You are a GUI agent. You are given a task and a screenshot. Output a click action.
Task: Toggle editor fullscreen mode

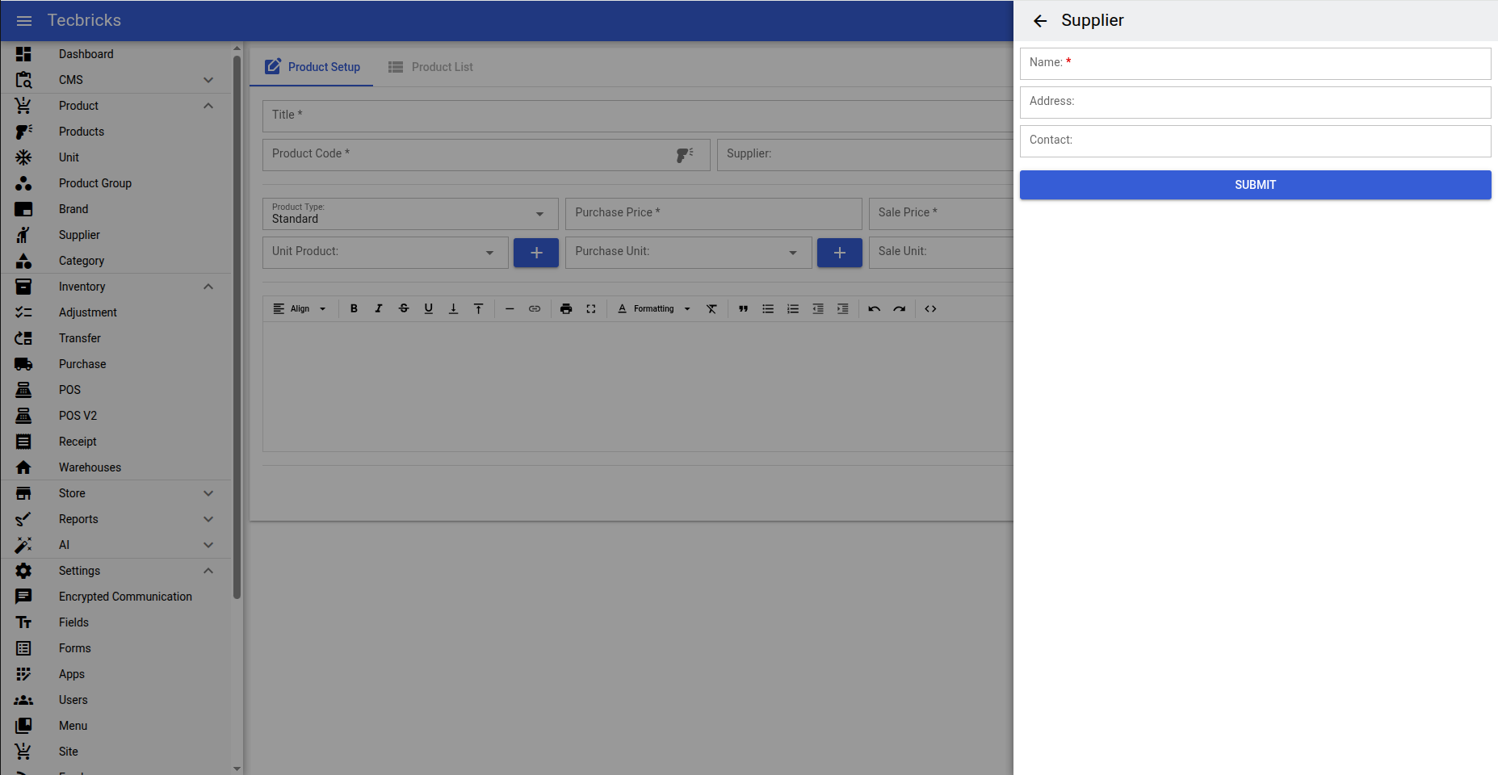pyautogui.click(x=591, y=308)
